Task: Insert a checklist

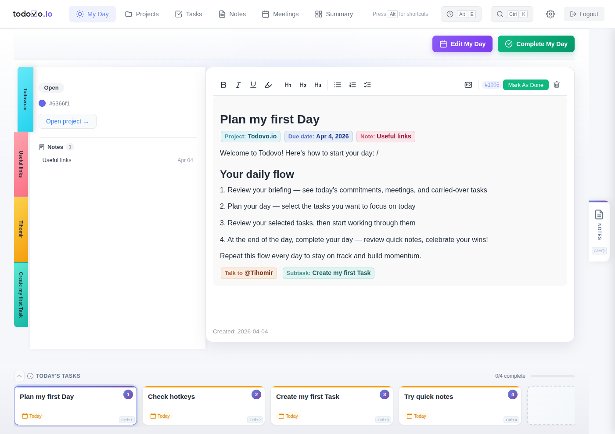Action: [x=367, y=85]
